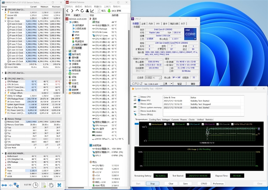Click AIDA64 user profile toolbar icon
The height and width of the screenshot is (190, 268).
[x=87, y=11]
